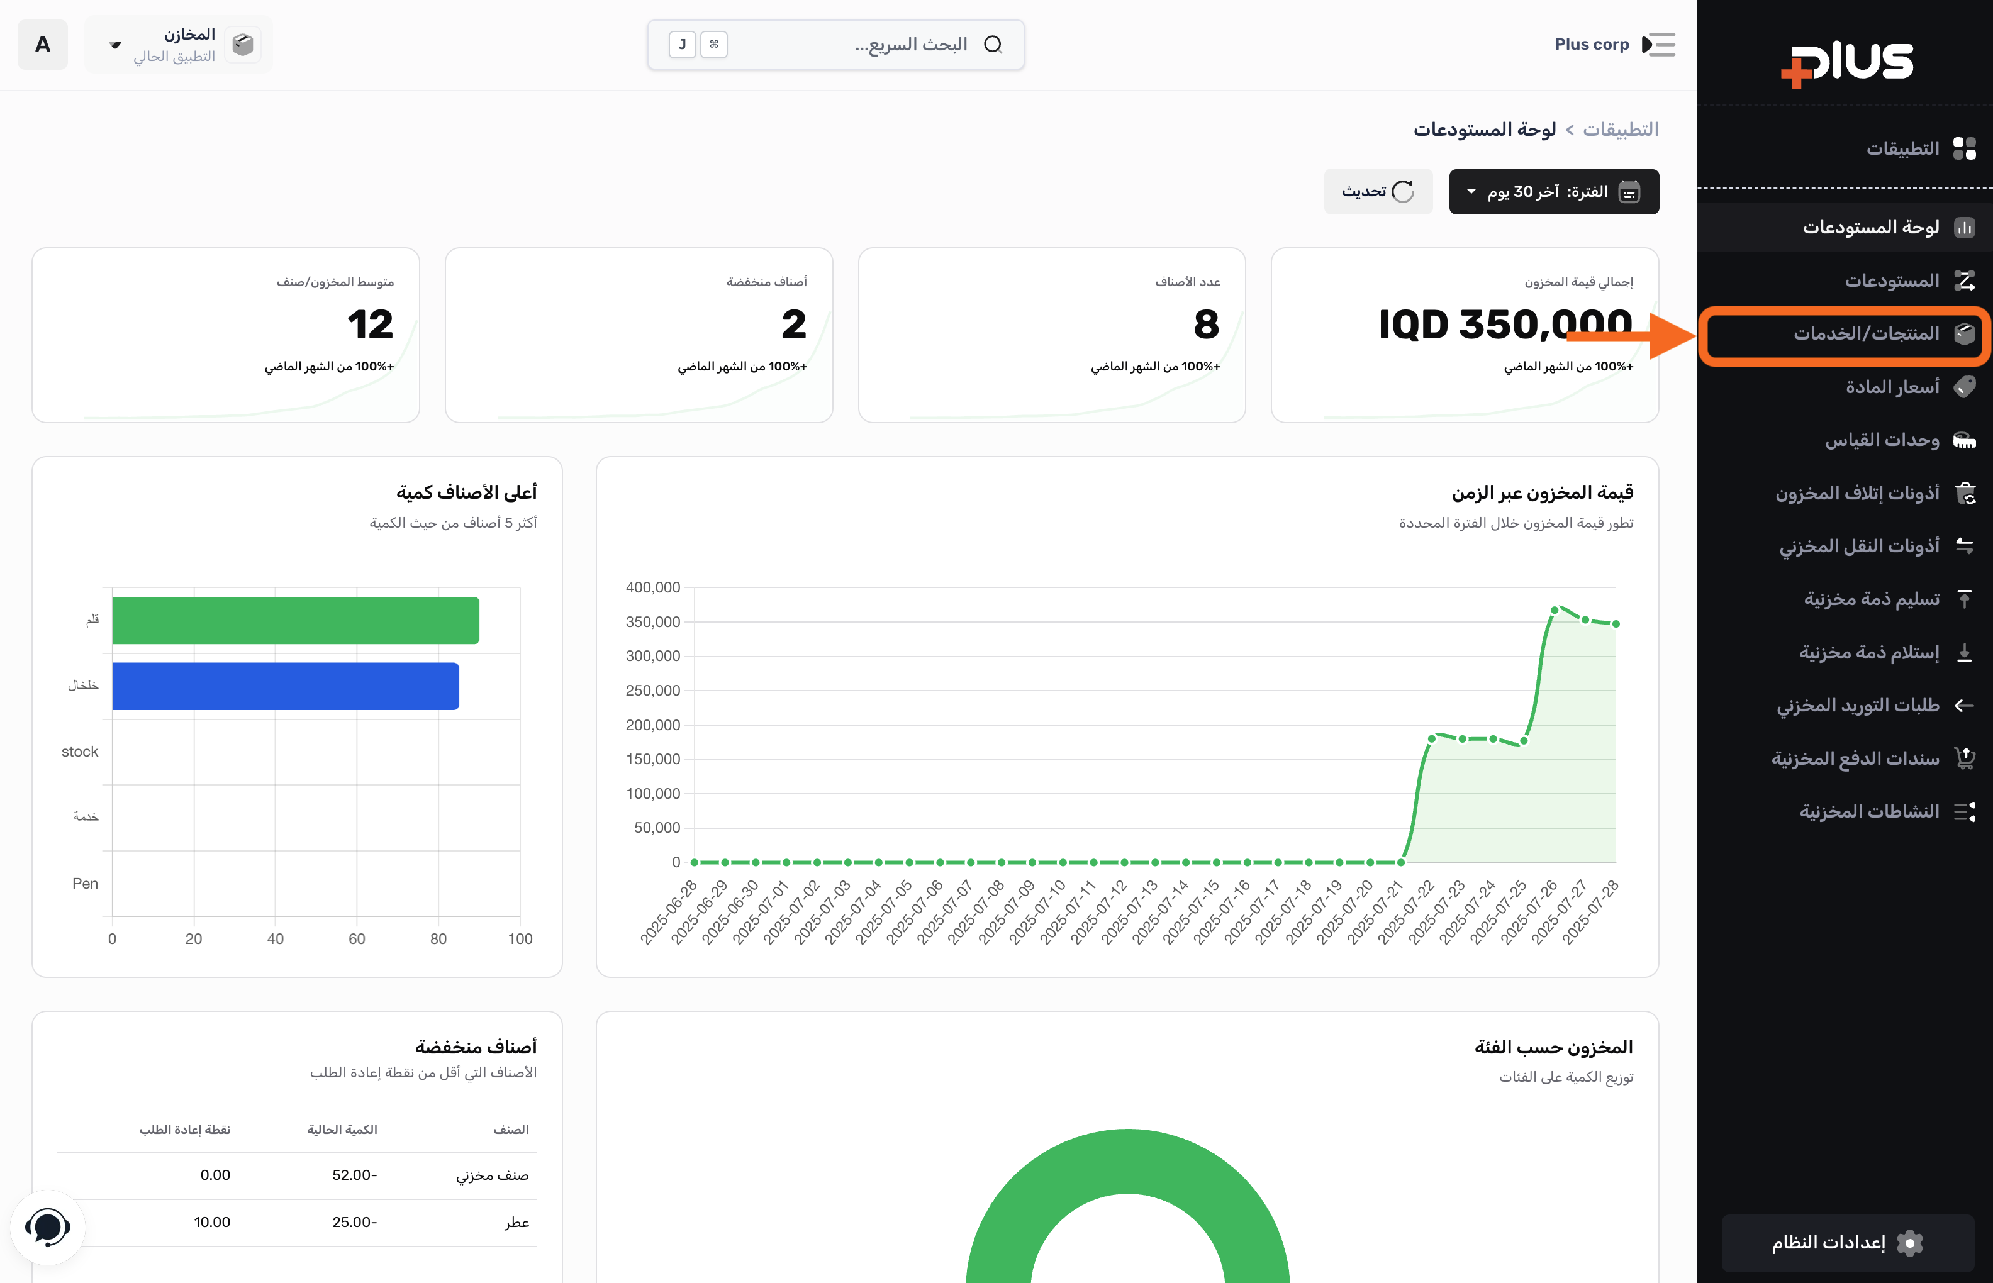Click the gear icon in إعدادات النظام
Viewport: 1993px width, 1283px height.
pyautogui.click(x=1909, y=1242)
